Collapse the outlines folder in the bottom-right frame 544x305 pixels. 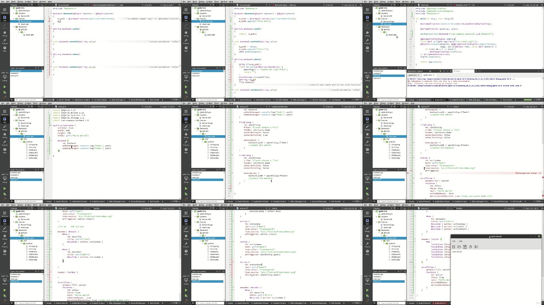tap(384, 243)
